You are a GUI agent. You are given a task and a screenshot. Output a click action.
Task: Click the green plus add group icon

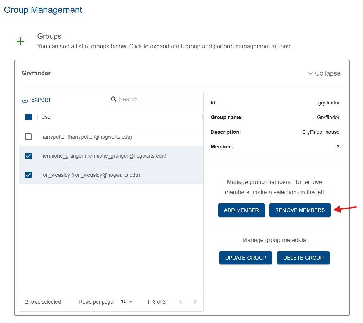[20, 41]
